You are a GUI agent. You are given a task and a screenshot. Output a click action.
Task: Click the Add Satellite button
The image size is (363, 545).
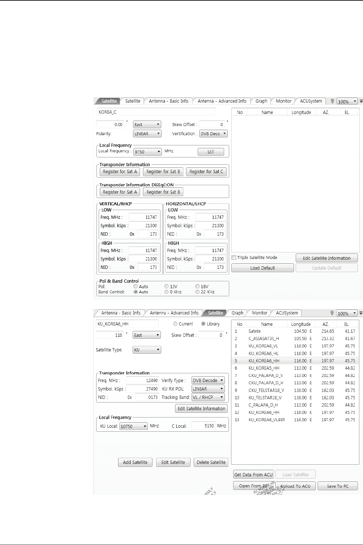tap(135, 462)
